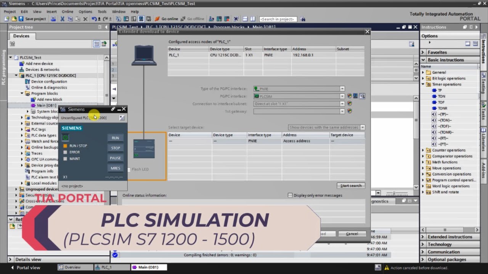Click the TON timer instruction

pyautogui.click(x=441, y=96)
